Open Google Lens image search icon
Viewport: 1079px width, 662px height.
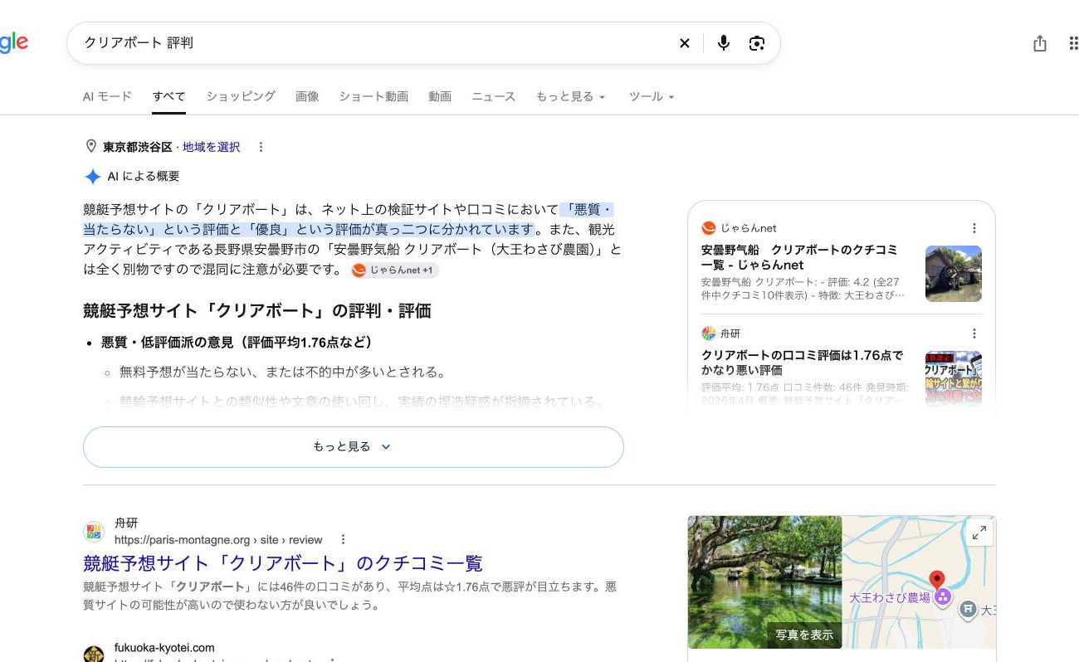[756, 43]
